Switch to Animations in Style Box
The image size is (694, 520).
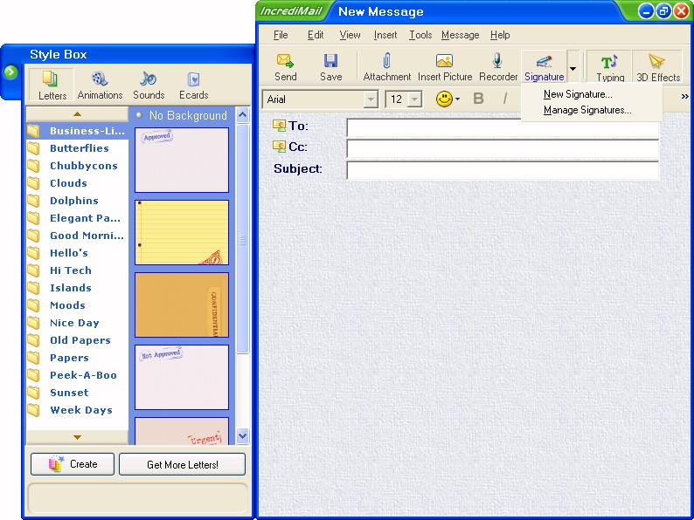click(100, 85)
